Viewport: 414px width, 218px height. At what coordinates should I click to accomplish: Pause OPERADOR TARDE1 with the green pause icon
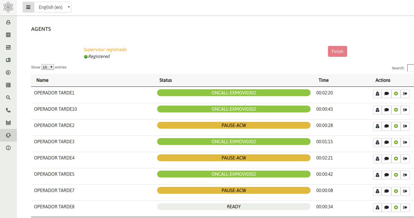click(396, 94)
